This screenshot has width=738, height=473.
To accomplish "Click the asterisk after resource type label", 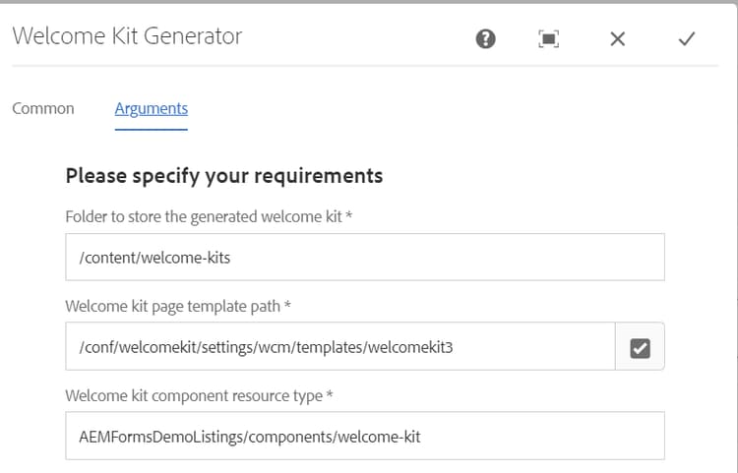I will 330,394.
